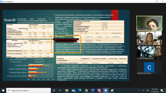Open the Paint app in the taskbar
166x93 pixels.
point(112,90)
